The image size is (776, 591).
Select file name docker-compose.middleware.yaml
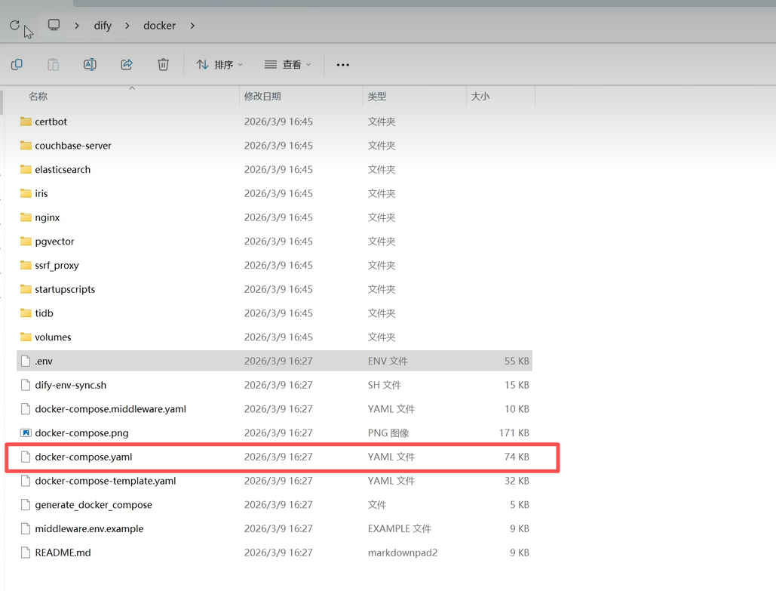pos(110,409)
